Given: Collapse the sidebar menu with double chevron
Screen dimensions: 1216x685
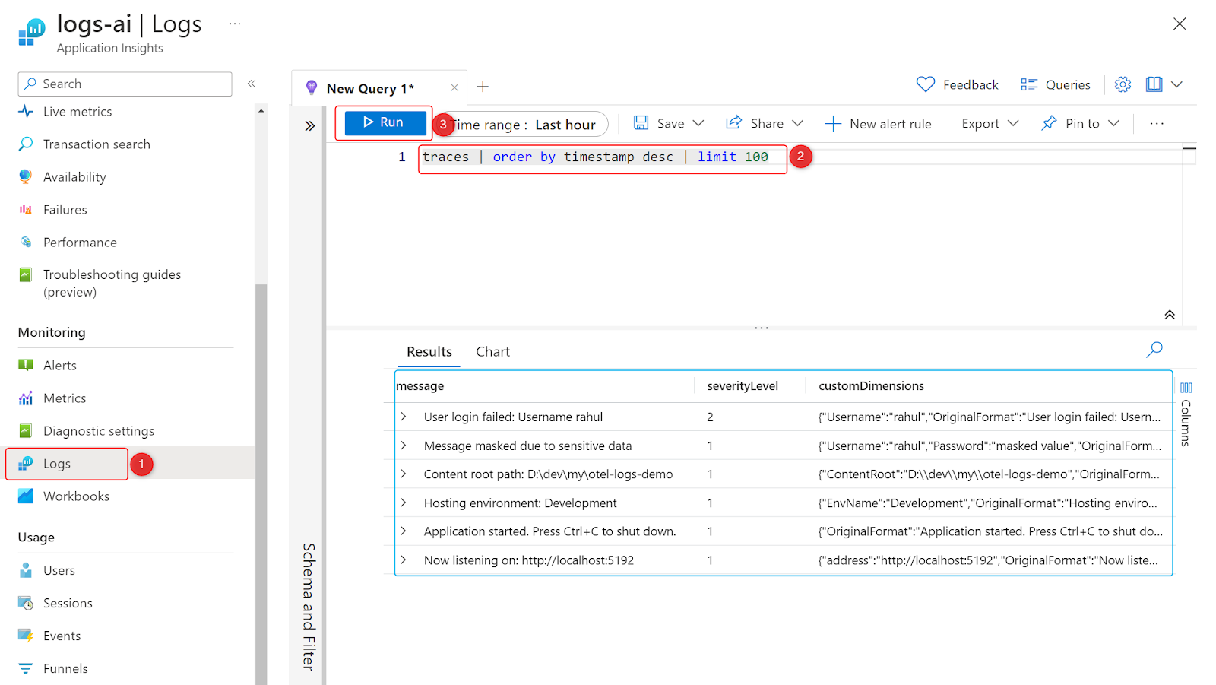Looking at the screenshot, I should tap(252, 84).
